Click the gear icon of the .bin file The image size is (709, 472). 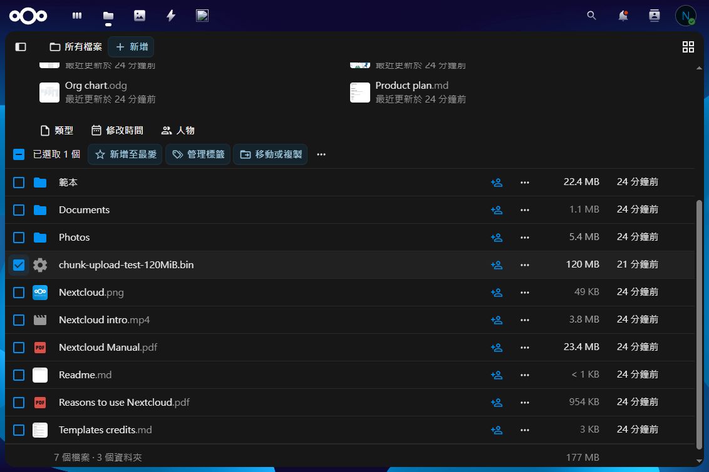tap(40, 265)
